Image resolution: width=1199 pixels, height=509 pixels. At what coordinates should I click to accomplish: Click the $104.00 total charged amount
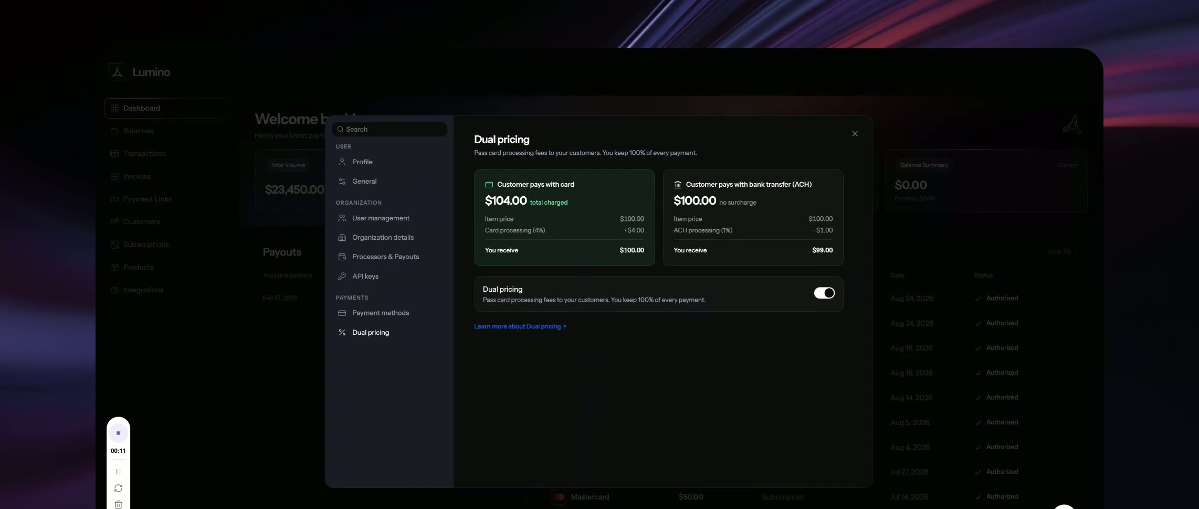click(x=506, y=201)
